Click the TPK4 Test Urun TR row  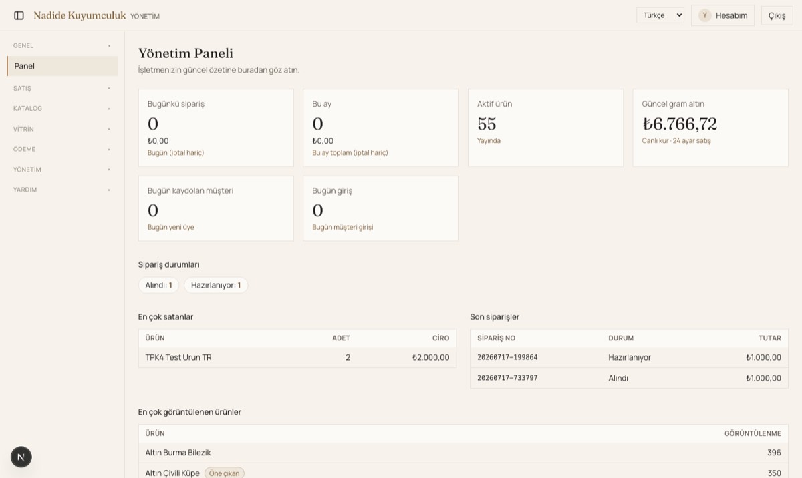pos(297,357)
